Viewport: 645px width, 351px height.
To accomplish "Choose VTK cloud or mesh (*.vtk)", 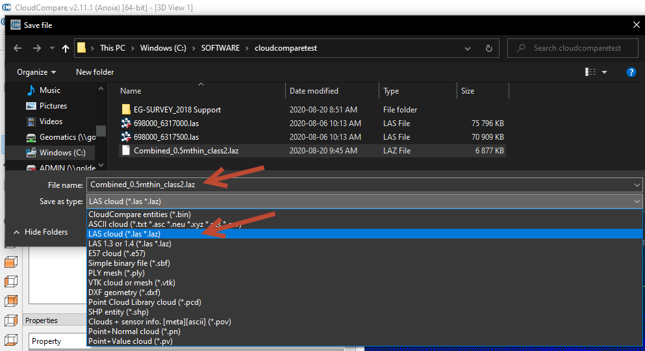I will click(365, 283).
